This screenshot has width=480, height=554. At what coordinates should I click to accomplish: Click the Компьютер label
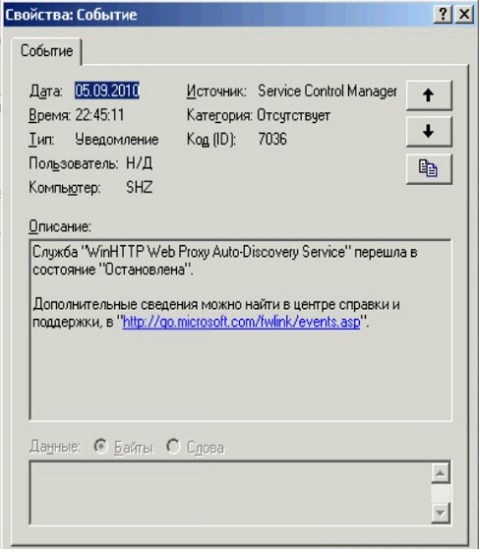tap(65, 188)
